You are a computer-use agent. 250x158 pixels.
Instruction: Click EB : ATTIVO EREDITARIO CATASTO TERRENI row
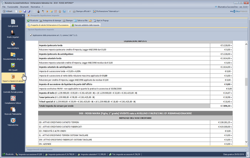(135, 122)
